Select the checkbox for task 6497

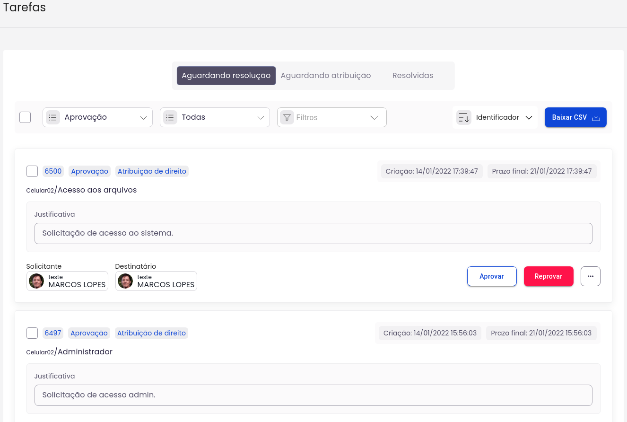pyautogui.click(x=32, y=333)
